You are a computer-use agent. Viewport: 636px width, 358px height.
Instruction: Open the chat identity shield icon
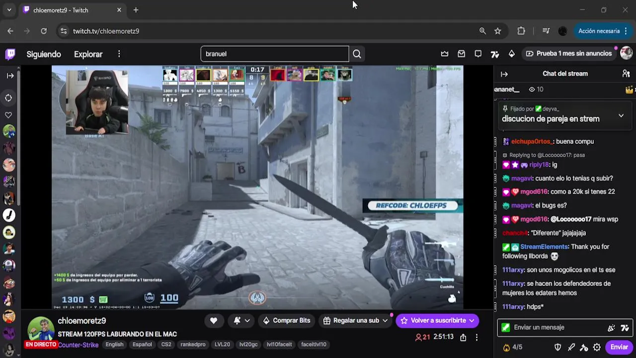pos(558,347)
